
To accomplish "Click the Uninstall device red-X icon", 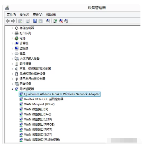I will coord(61,21).
